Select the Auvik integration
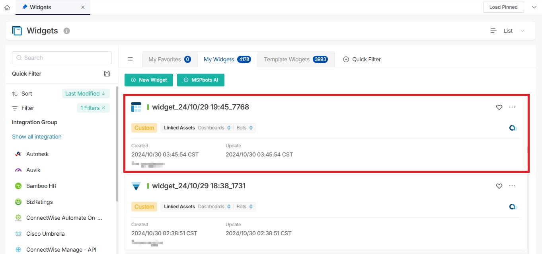Viewport: 542px width, 254px height. point(33,170)
